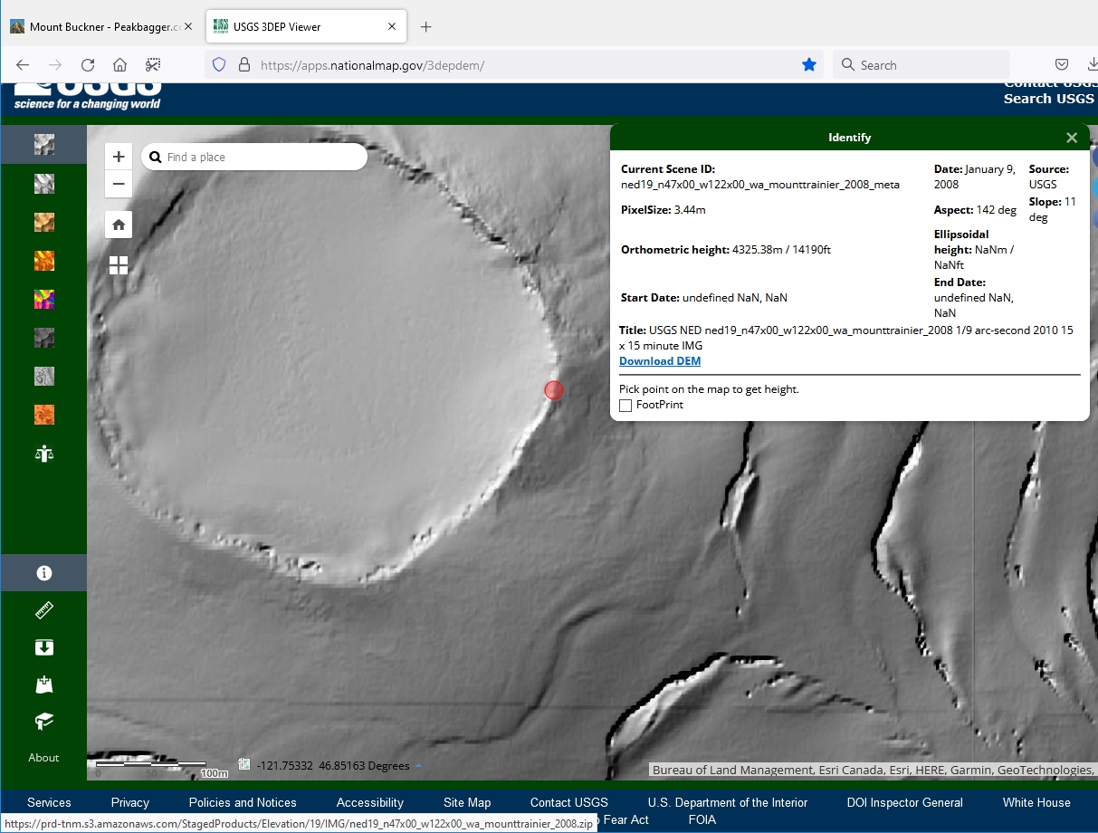This screenshot has height=833, width=1098.
Task: Select the orange tinted hillshade layer thumbnail
Action: (43, 222)
